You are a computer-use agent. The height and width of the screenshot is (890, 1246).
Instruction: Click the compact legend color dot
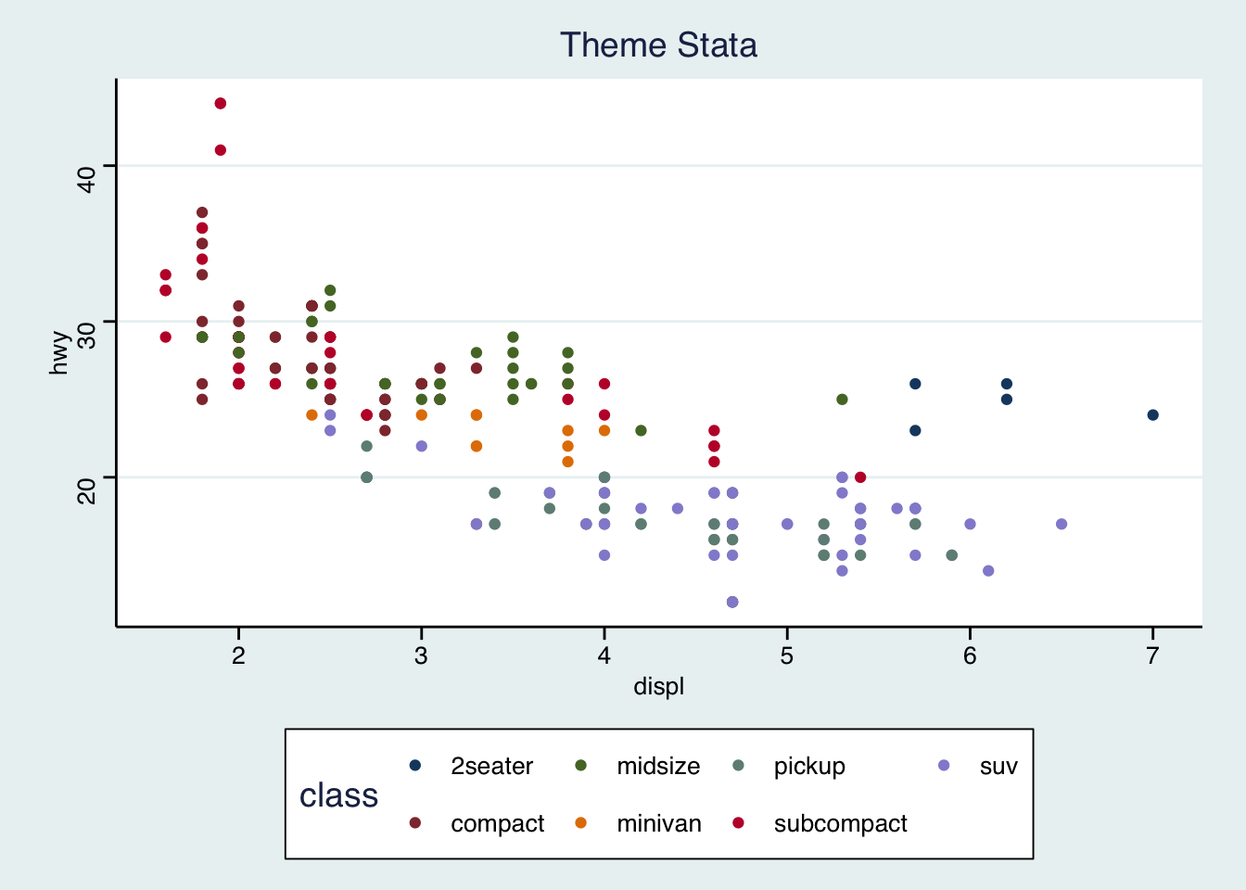(415, 823)
